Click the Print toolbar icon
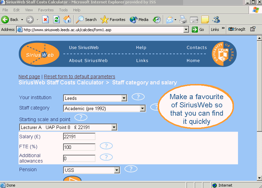This screenshot has height=188, width=262. (183, 20)
